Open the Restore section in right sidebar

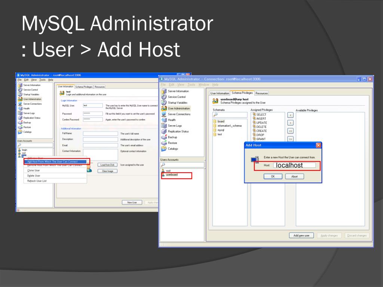click(x=164, y=143)
